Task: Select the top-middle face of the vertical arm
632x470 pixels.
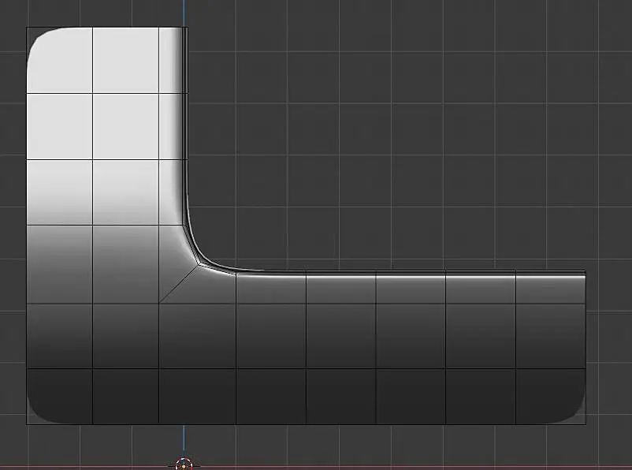Action: coord(126,61)
